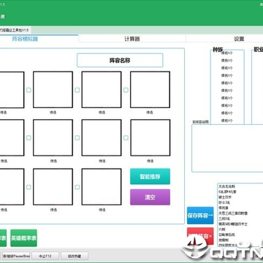
Task: Tick top-row checkbox between the two middle slots
Action: point(77,90)
